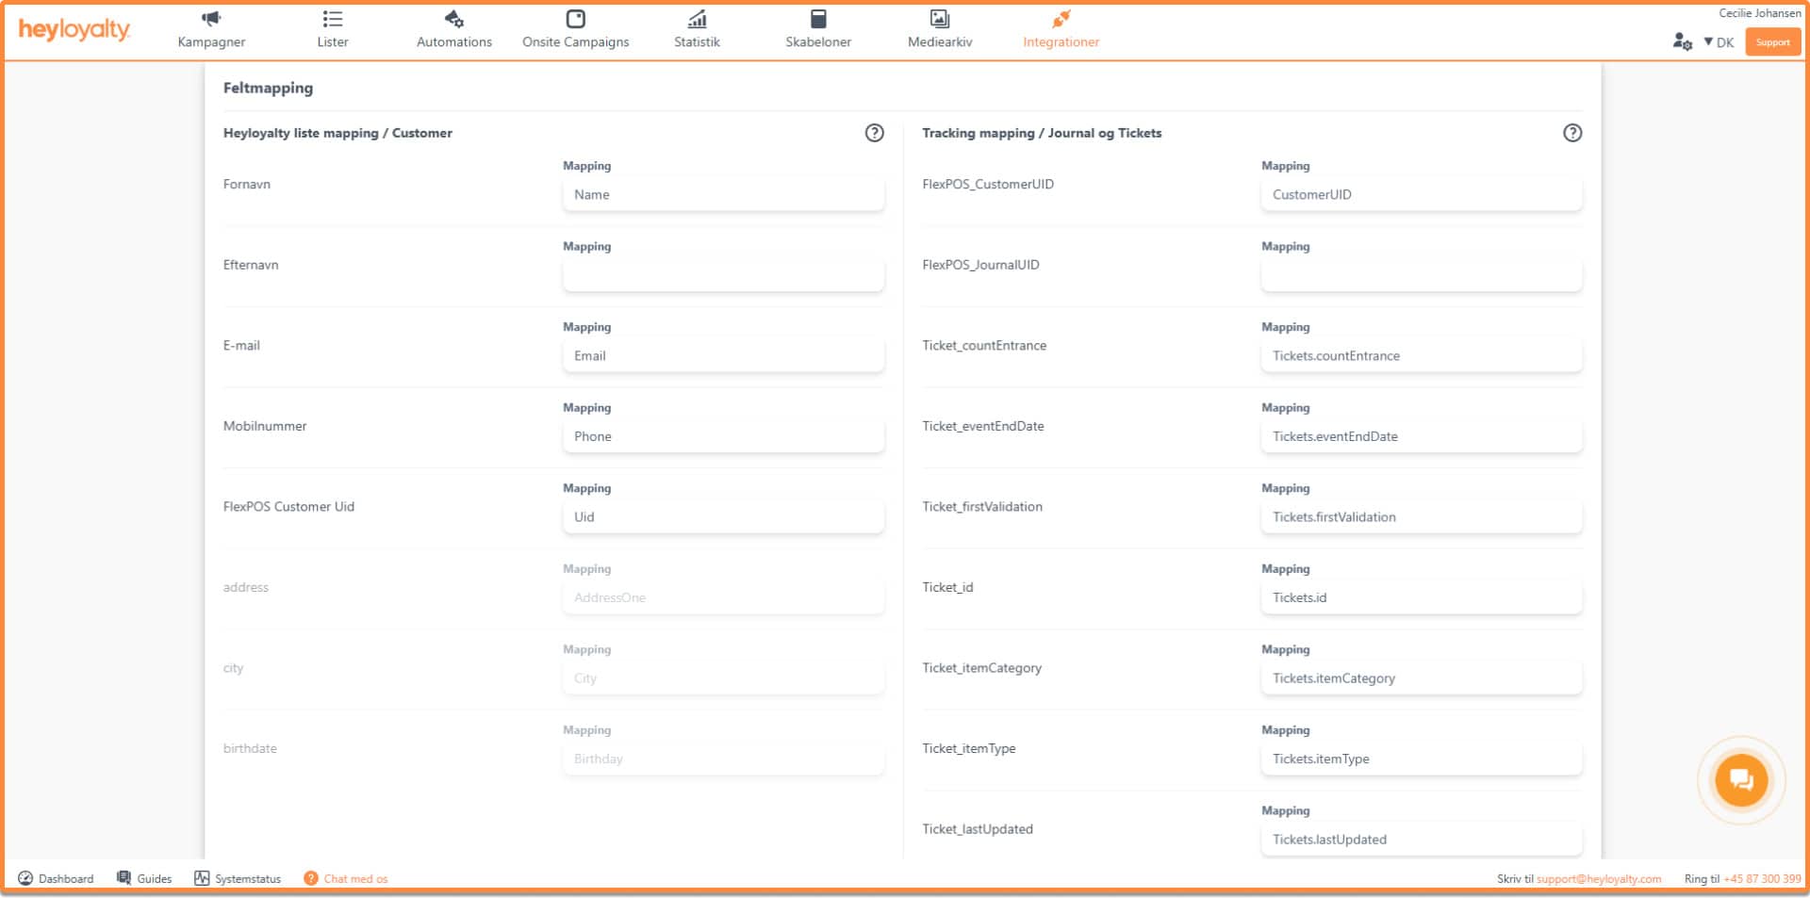The height and width of the screenshot is (898, 1810).
Task: Click the user settings icon
Action: pos(1682,41)
